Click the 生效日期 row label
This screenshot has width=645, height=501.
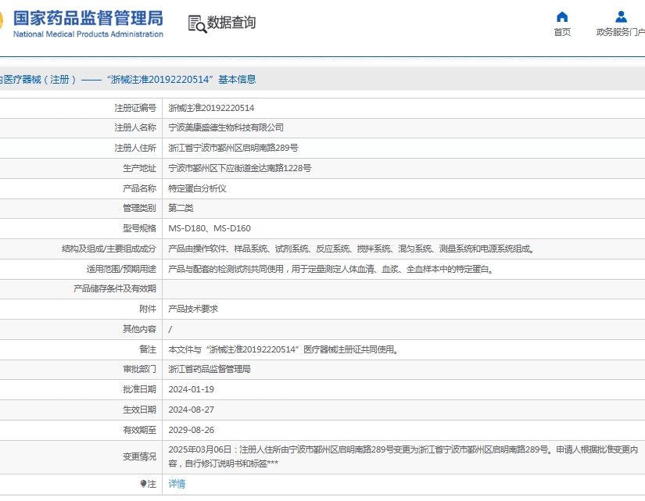139,410
